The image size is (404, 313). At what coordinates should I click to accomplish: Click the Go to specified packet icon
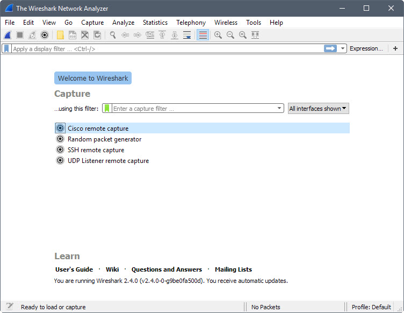click(x=150, y=35)
